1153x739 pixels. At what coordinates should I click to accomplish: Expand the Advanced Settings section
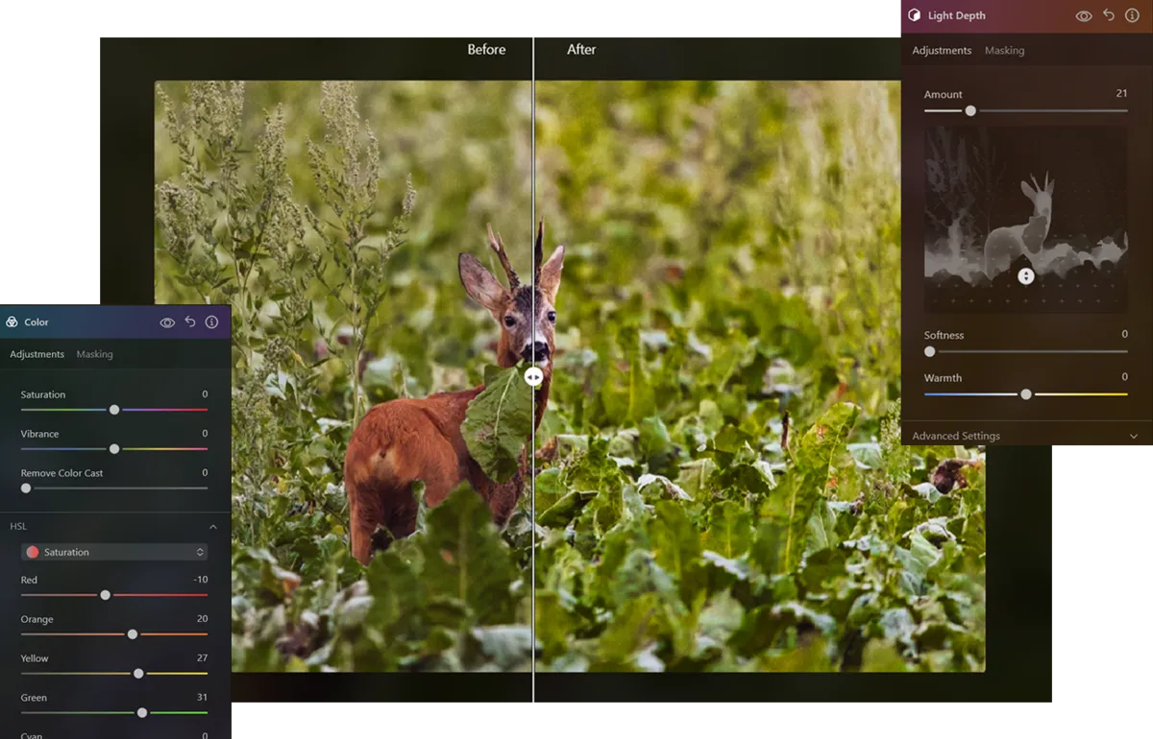click(x=1134, y=436)
